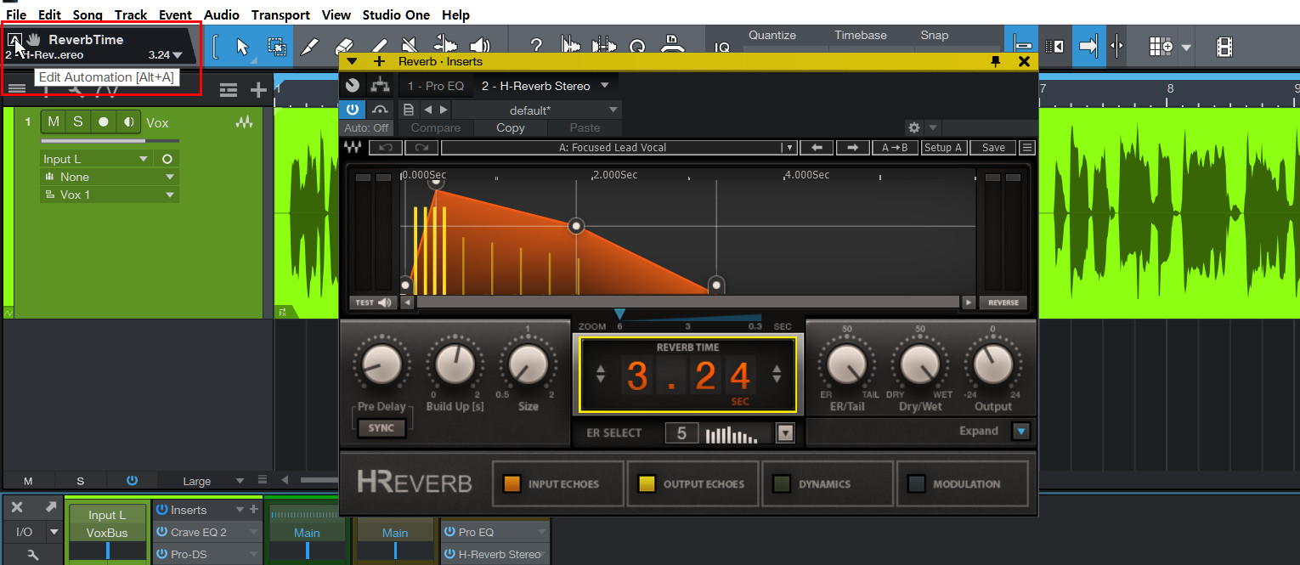Open the ER Select dropdown arrow

(785, 433)
